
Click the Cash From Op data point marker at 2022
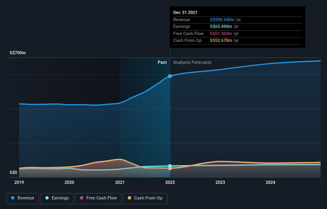click(x=170, y=168)
